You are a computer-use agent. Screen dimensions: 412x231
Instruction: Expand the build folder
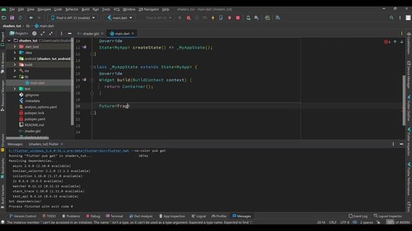15,65
